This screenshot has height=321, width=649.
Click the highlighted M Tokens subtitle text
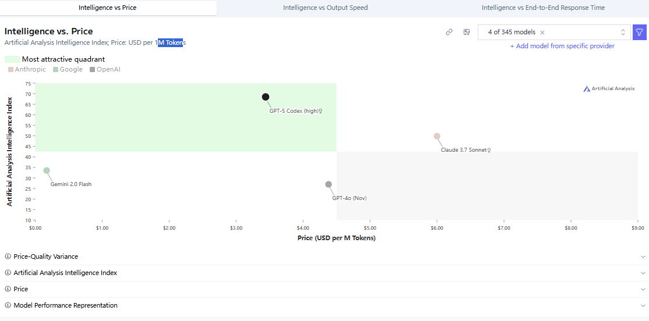(170, 42)
